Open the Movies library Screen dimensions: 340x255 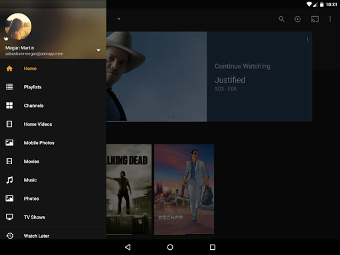point(53,161)
